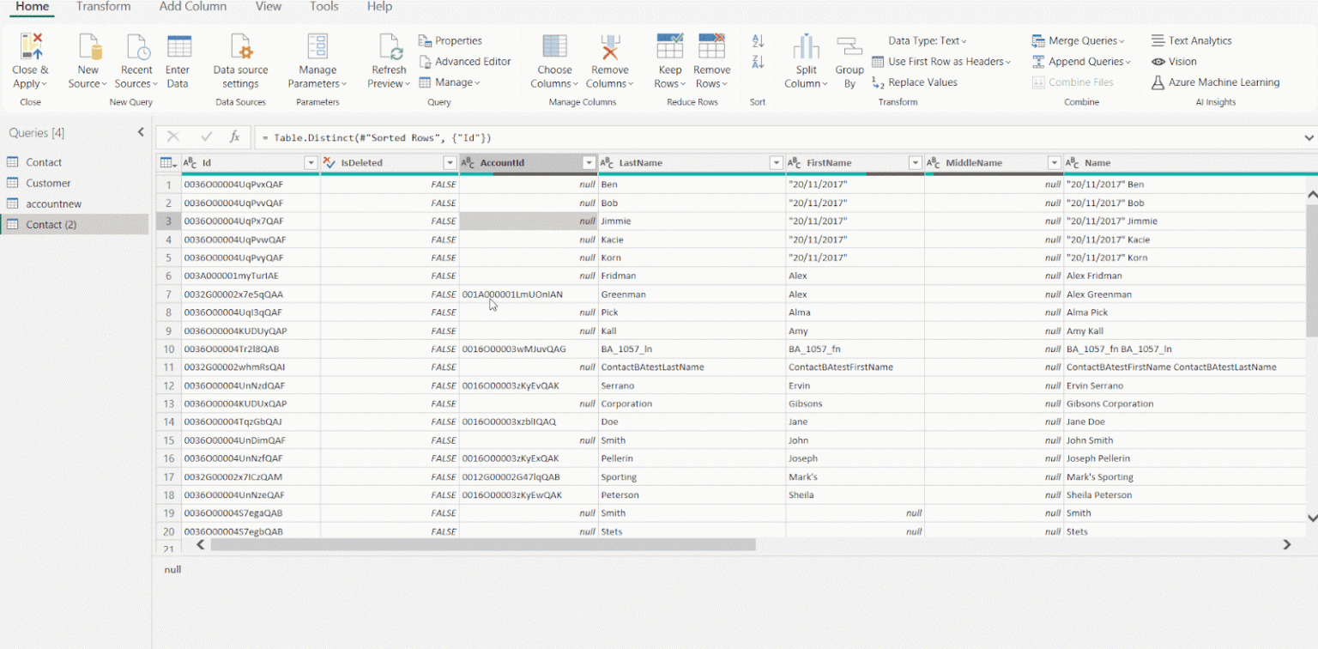
Task: Click the horizontal scrollbar thumb
Action: tap(483, 544)
